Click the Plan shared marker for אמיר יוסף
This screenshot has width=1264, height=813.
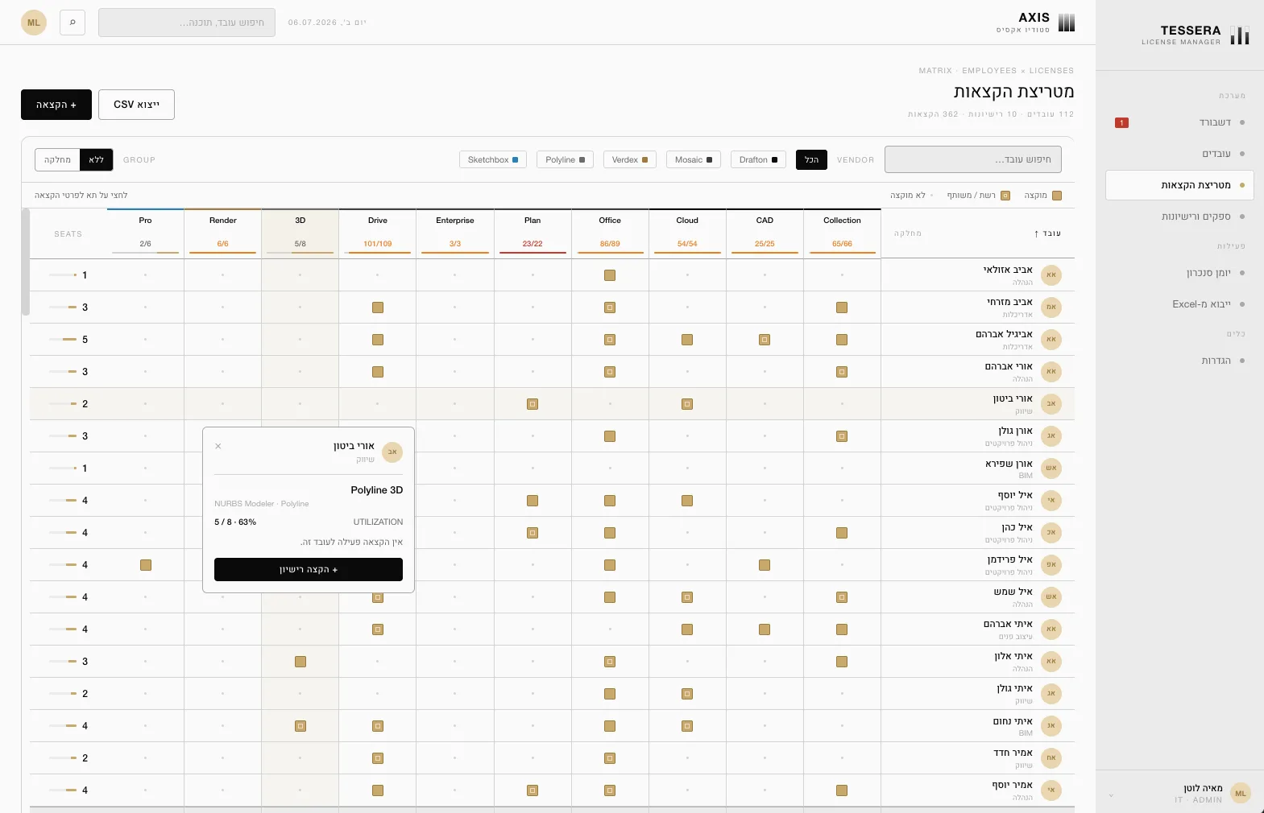click(x=533, y=790)
